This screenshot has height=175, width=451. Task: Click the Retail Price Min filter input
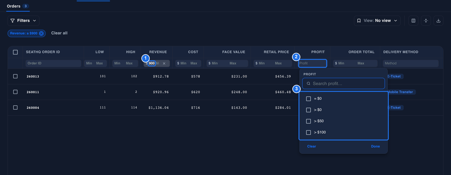tap(262, 64)
